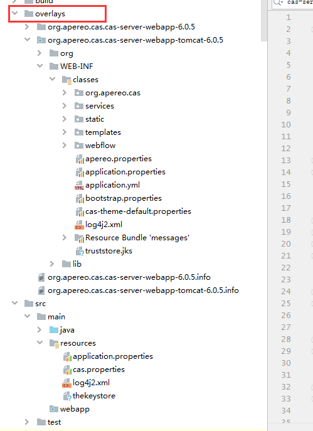Select bootstrap.properties file
This screenshot has width=313, height=431.
(x=124, y=198)
